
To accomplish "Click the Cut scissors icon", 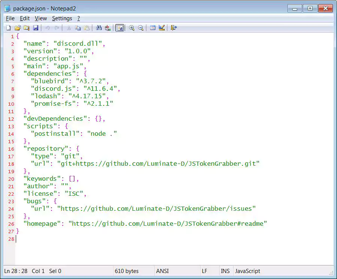I will pyautogui.click(x=69, y=28).
